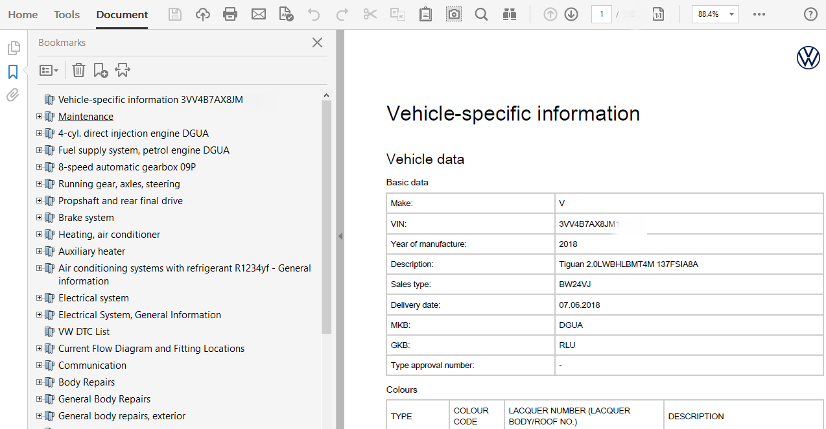This screenshot has height=429, width=826.
Task: Click the Help question mark icon
Action: click(x=810, y=14)
